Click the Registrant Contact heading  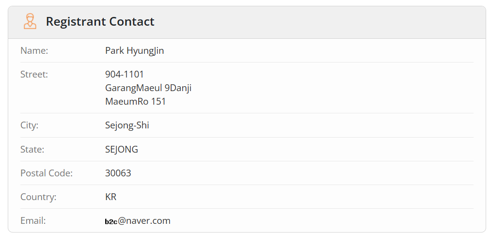(100, 22)
